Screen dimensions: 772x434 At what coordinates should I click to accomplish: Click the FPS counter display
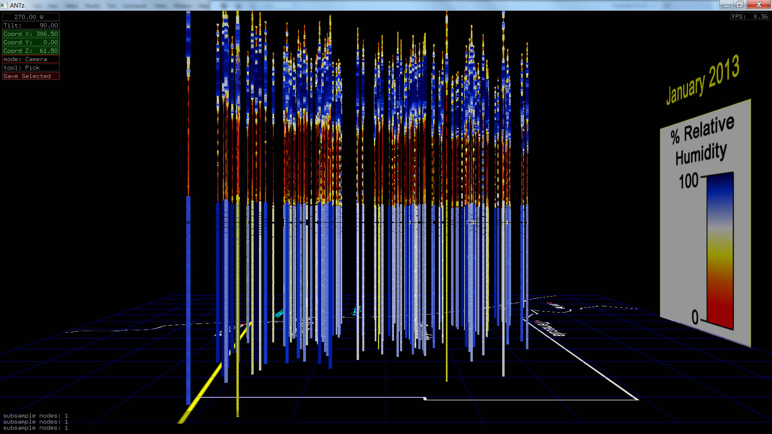pos(749,16)
